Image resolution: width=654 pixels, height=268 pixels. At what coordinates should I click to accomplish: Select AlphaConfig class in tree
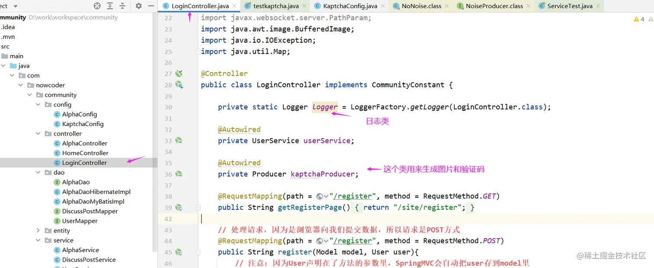(80, 114)
